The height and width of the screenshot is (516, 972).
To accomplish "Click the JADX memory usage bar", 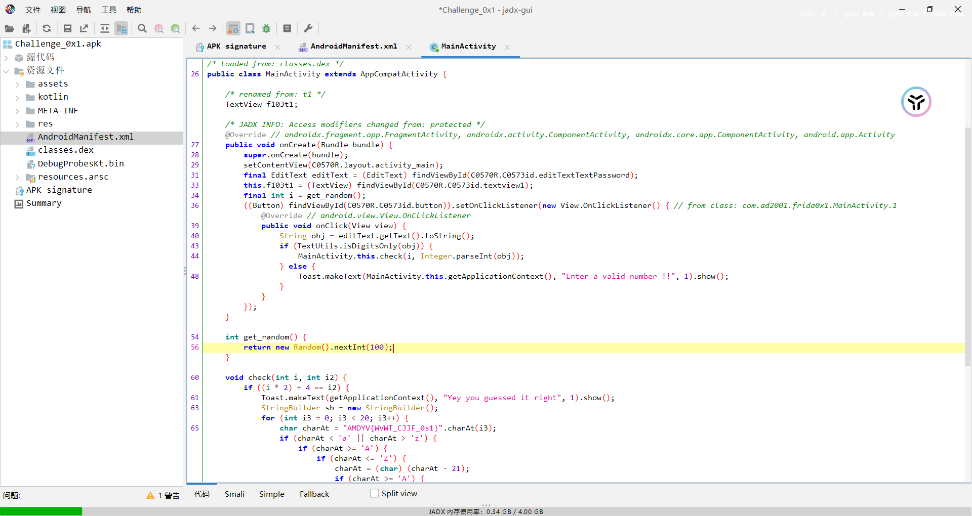I will (x=485, y=511).
